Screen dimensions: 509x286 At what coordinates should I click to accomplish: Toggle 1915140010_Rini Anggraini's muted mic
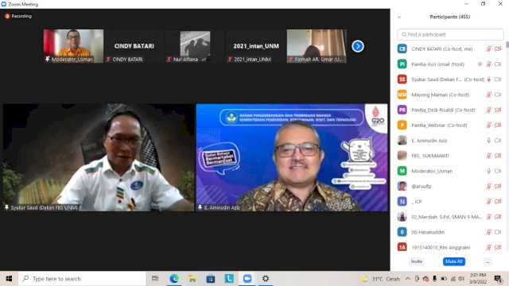(488, 247)
